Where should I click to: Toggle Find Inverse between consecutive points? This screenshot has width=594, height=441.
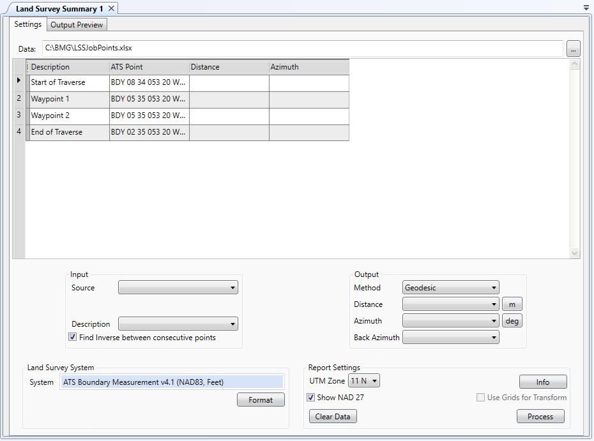pyautogui.click(x=73, y=338)
